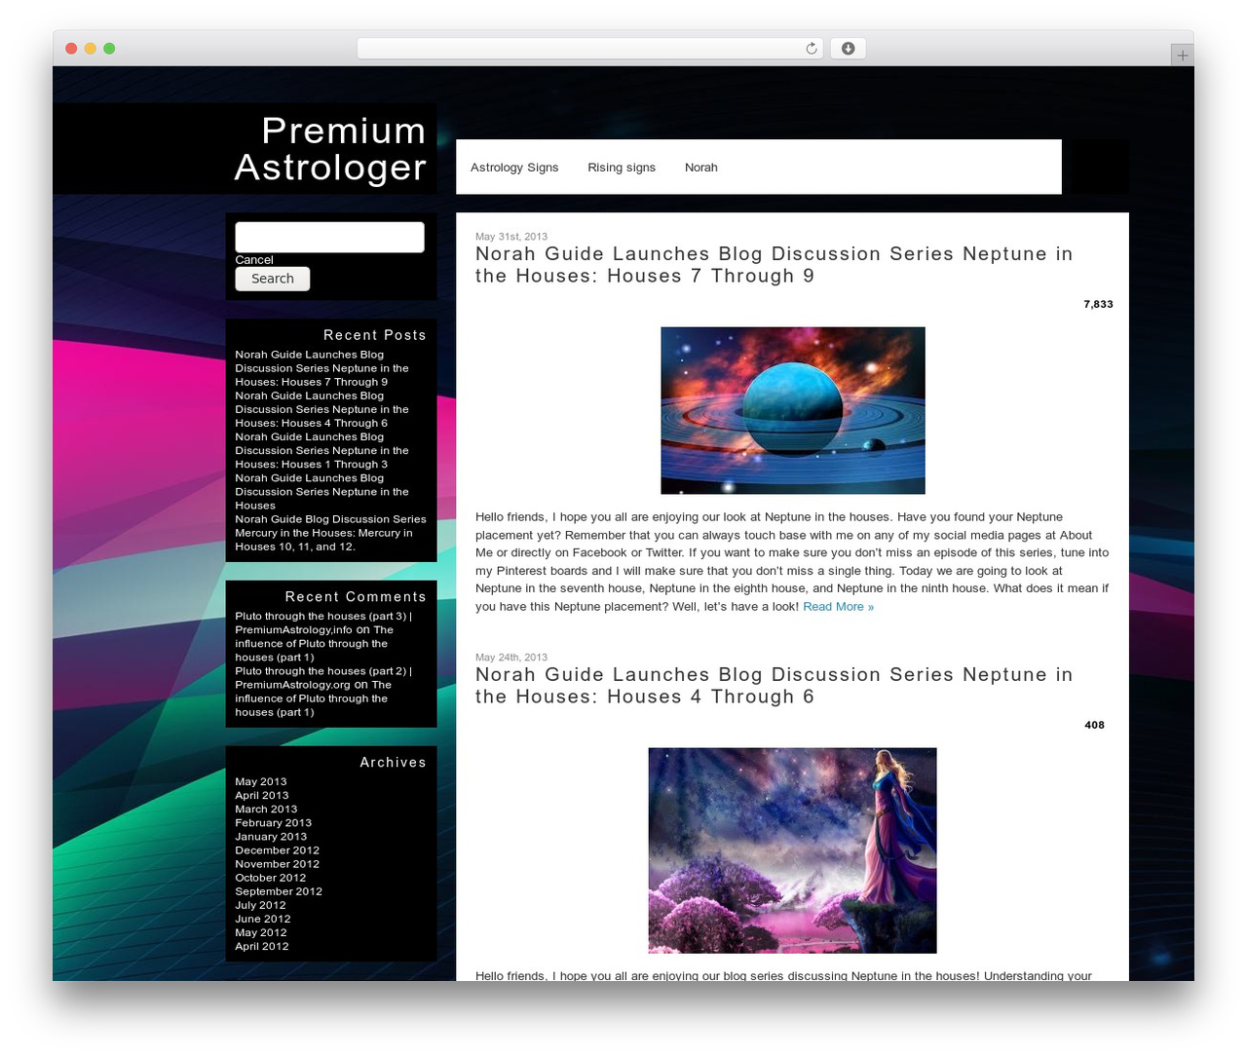Open the October 2012 archive

(271, 877)
